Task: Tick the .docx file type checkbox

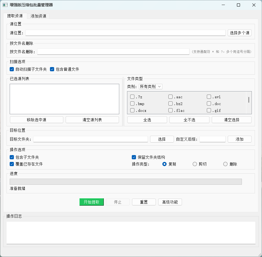Action: pos(132,111)
